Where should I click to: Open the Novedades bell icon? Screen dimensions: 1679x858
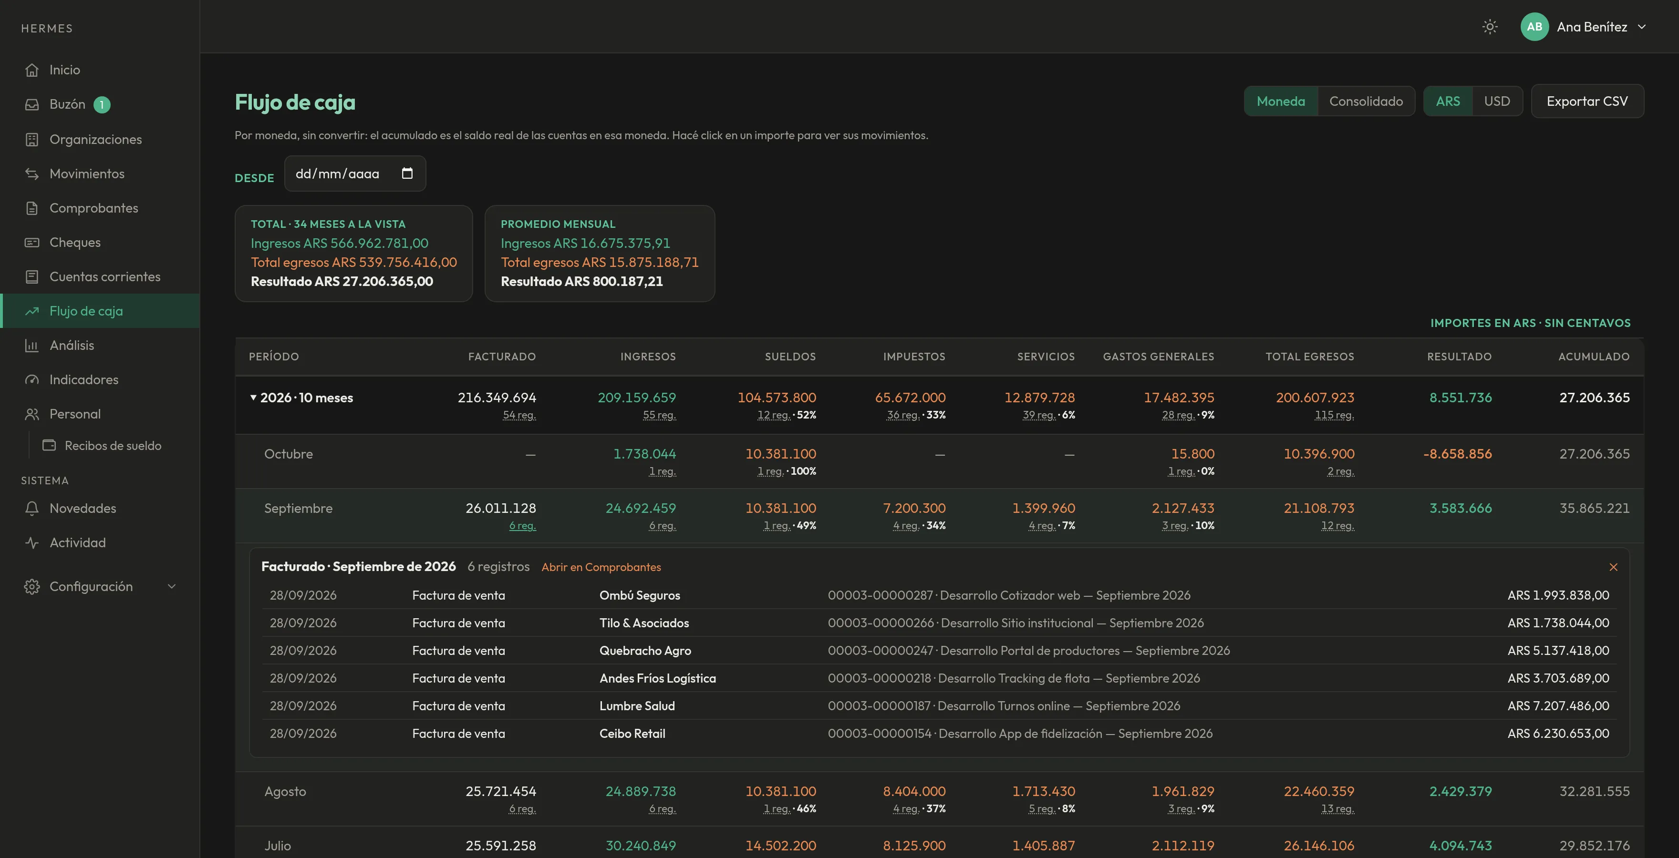point(32,508)
